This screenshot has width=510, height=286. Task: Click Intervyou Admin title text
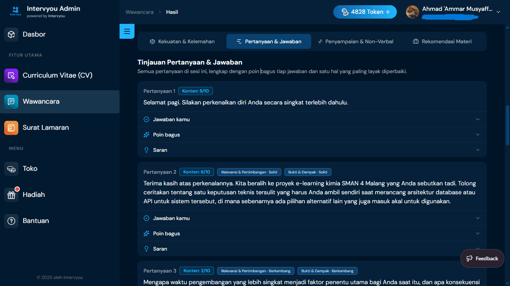pos(53,9)
